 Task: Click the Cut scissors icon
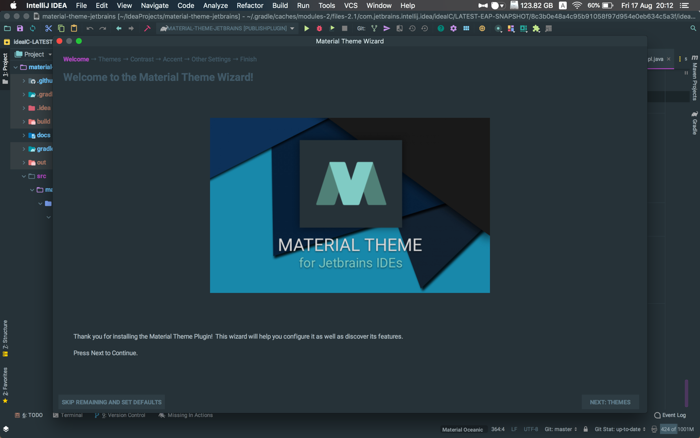49,29
